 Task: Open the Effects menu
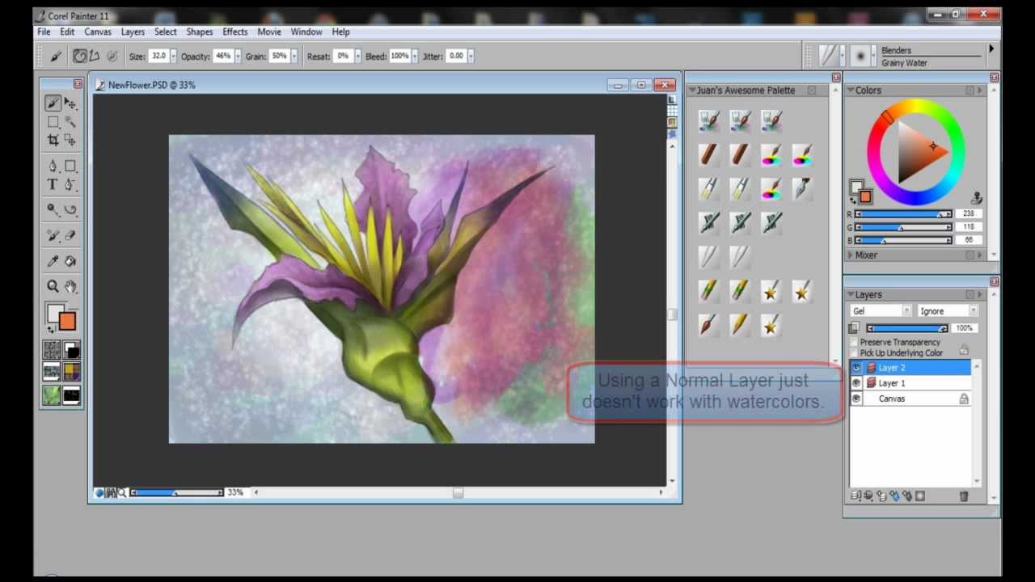pos(234,32)
